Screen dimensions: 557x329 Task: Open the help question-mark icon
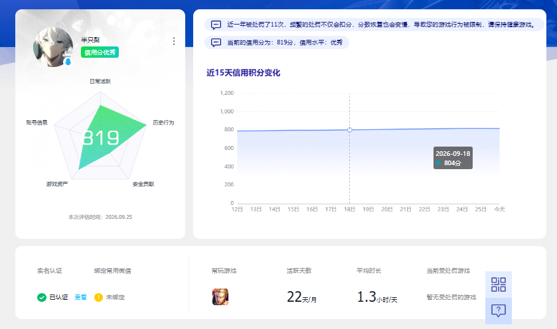point(499,310)
